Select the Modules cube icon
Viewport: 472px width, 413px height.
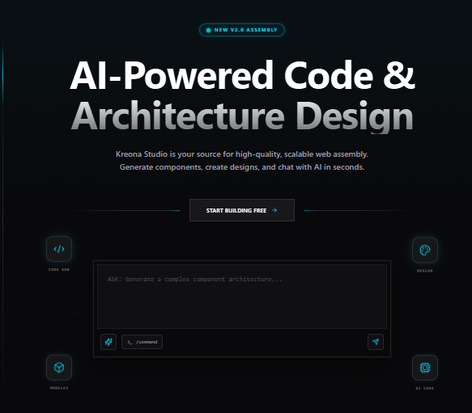[x=59, y=367]
